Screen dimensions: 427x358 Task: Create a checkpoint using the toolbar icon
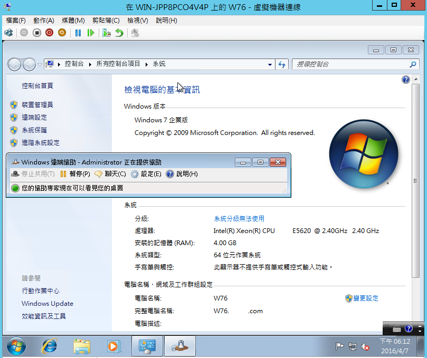[x=107, y=33]
